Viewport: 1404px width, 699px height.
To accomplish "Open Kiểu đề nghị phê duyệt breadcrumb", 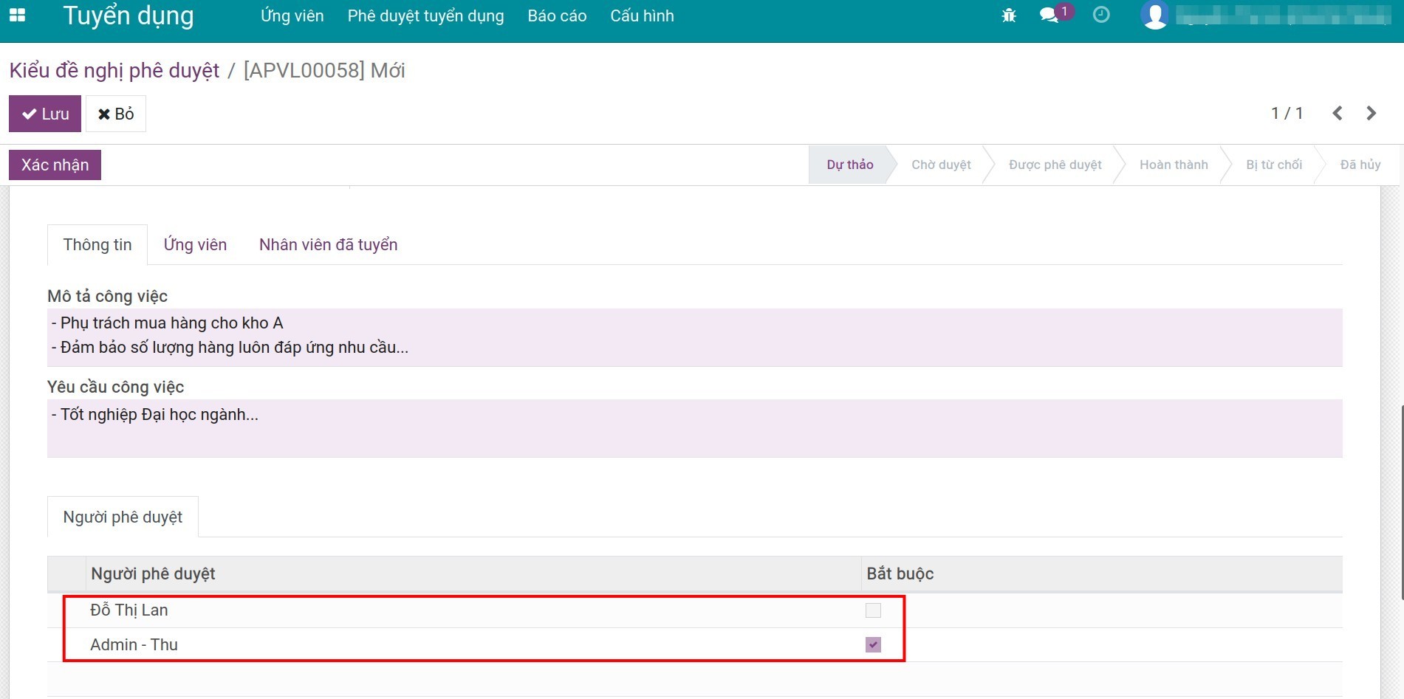I will coord(114,71).
